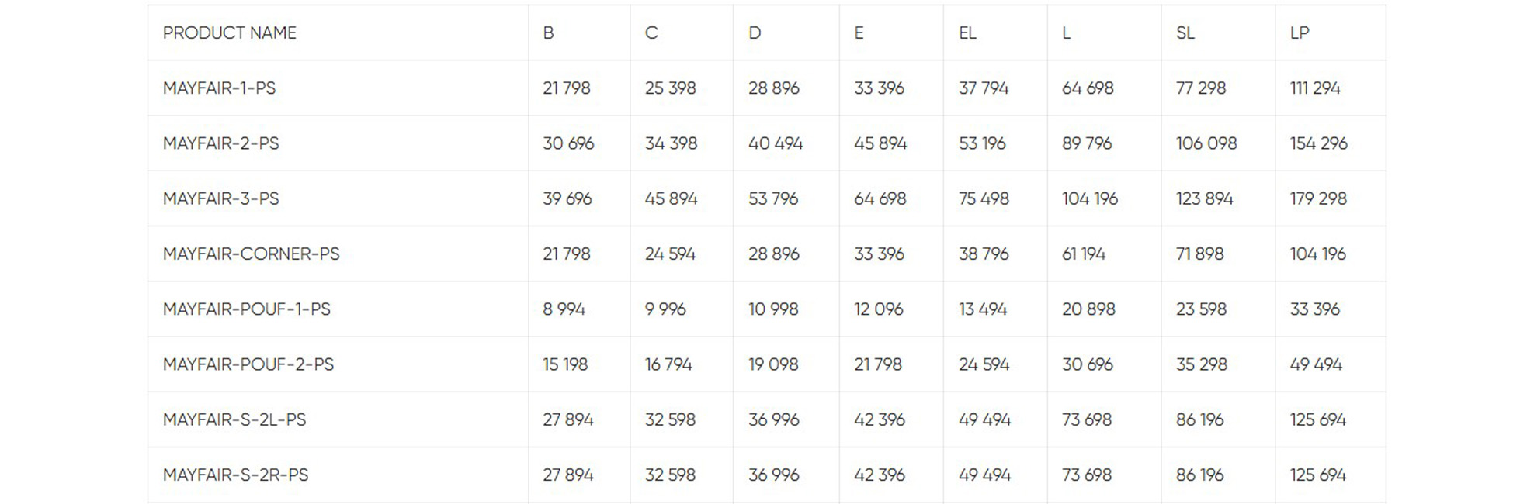
Task: Select the 123 894 cell in SL column
Action: pyautogui.click(x=1204, y=198)
